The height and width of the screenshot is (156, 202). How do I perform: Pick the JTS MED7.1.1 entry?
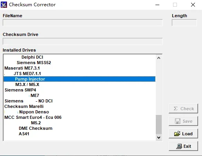[x=79, y=74]
